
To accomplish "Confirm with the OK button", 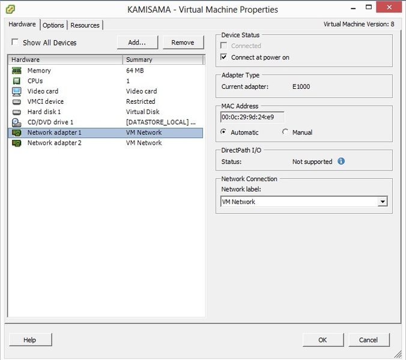I will click(x=323, y=340).
